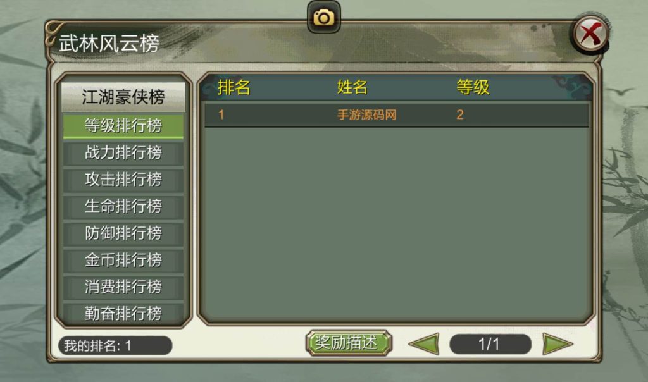
Task: Go to the previous page arrow
Action: pos(423,343)
